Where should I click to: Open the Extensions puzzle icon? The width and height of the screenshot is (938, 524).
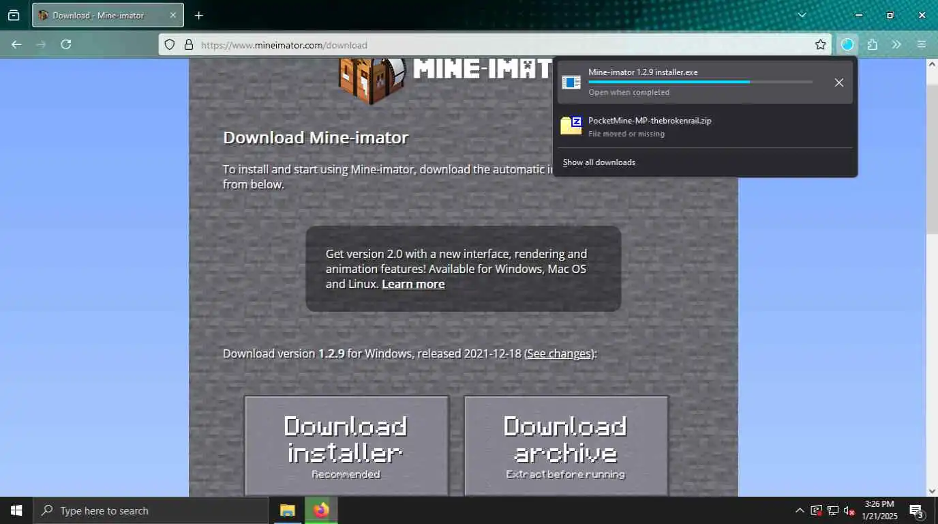[x=873, y=44]
